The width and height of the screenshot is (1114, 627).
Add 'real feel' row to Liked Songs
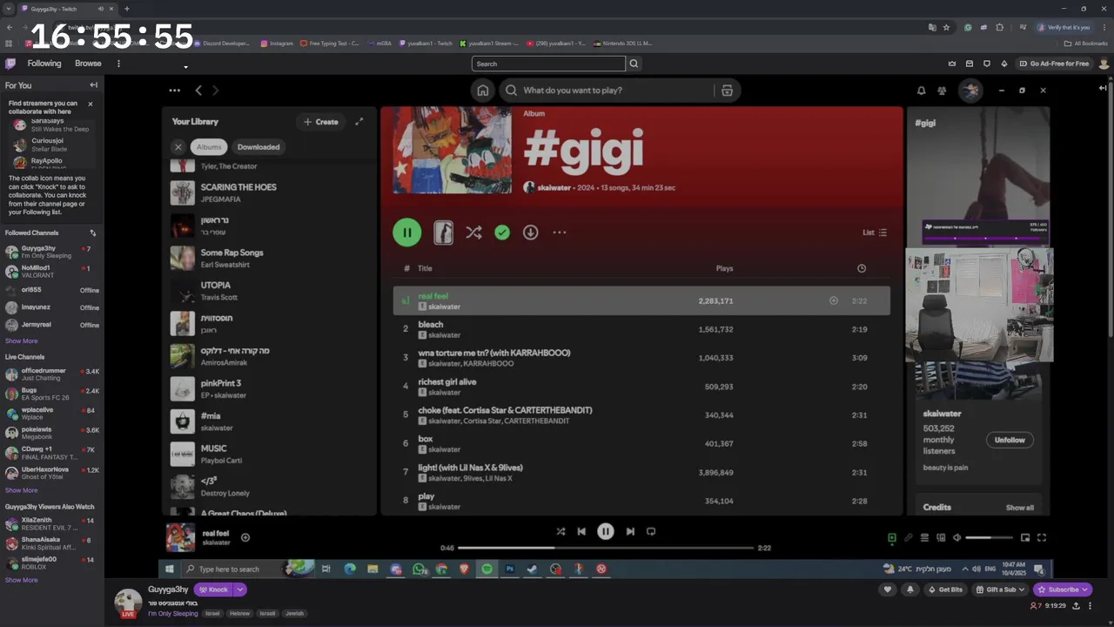coord(834,300)
